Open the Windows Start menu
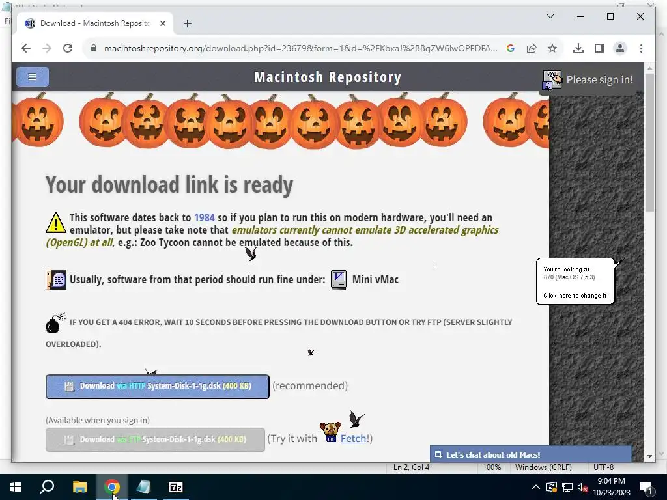Image resolution: width=667 pixels, height=500 pixels. [x=16, y=487]
